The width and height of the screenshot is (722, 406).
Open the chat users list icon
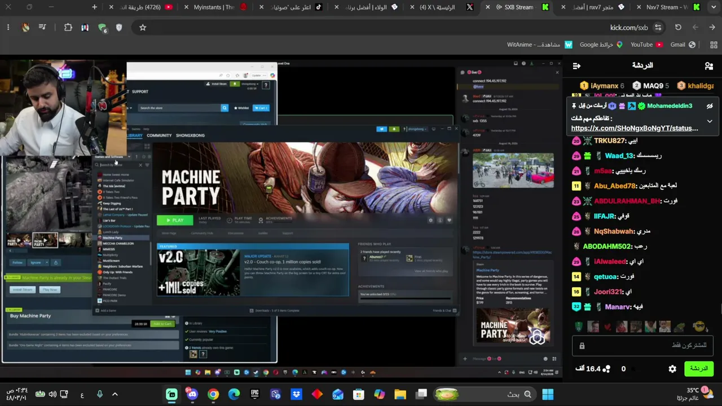coord(709,66)
